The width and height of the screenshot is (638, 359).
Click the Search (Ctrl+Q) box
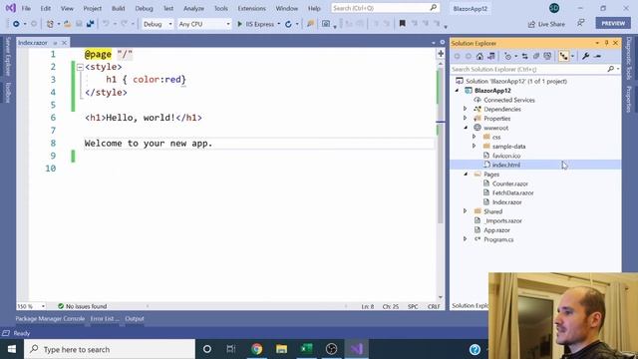pyautogui.click(x=385, y=8)
